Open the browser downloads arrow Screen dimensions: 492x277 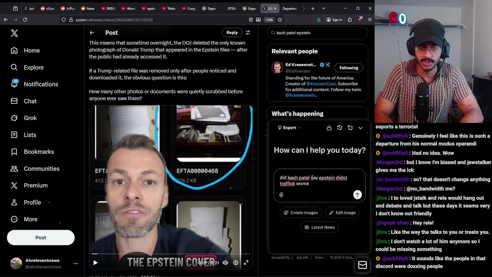pyautogui.click(x=319, y=20)
